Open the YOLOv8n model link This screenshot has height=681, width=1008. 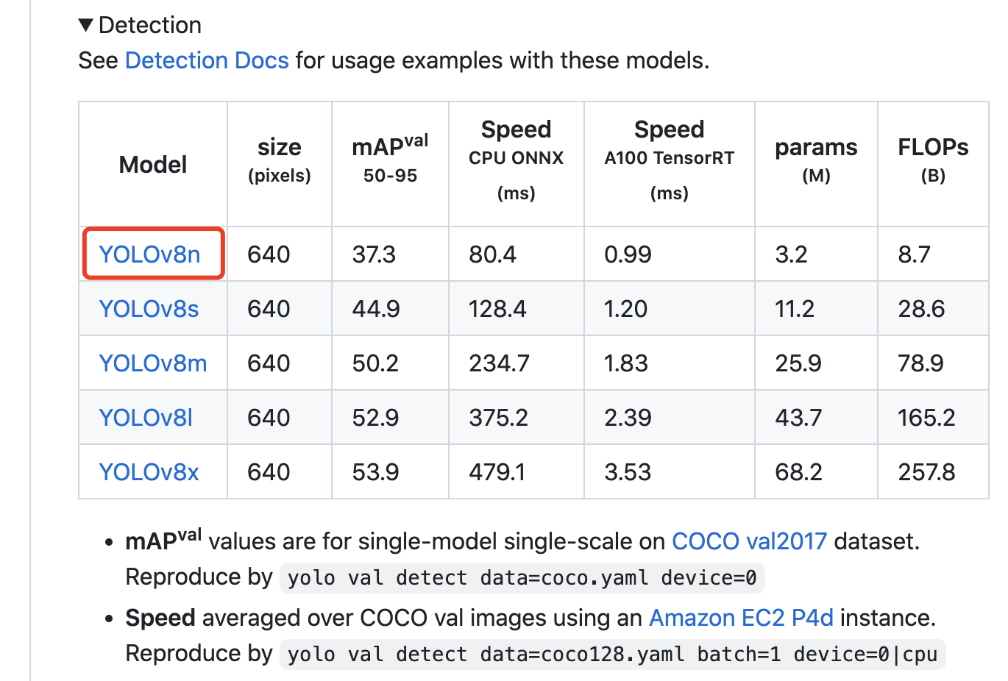[x=150, y=254]
